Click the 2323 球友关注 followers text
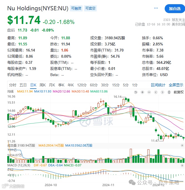Screen dimensions: 185x190 pyautogui.click(x=174, y=20)
